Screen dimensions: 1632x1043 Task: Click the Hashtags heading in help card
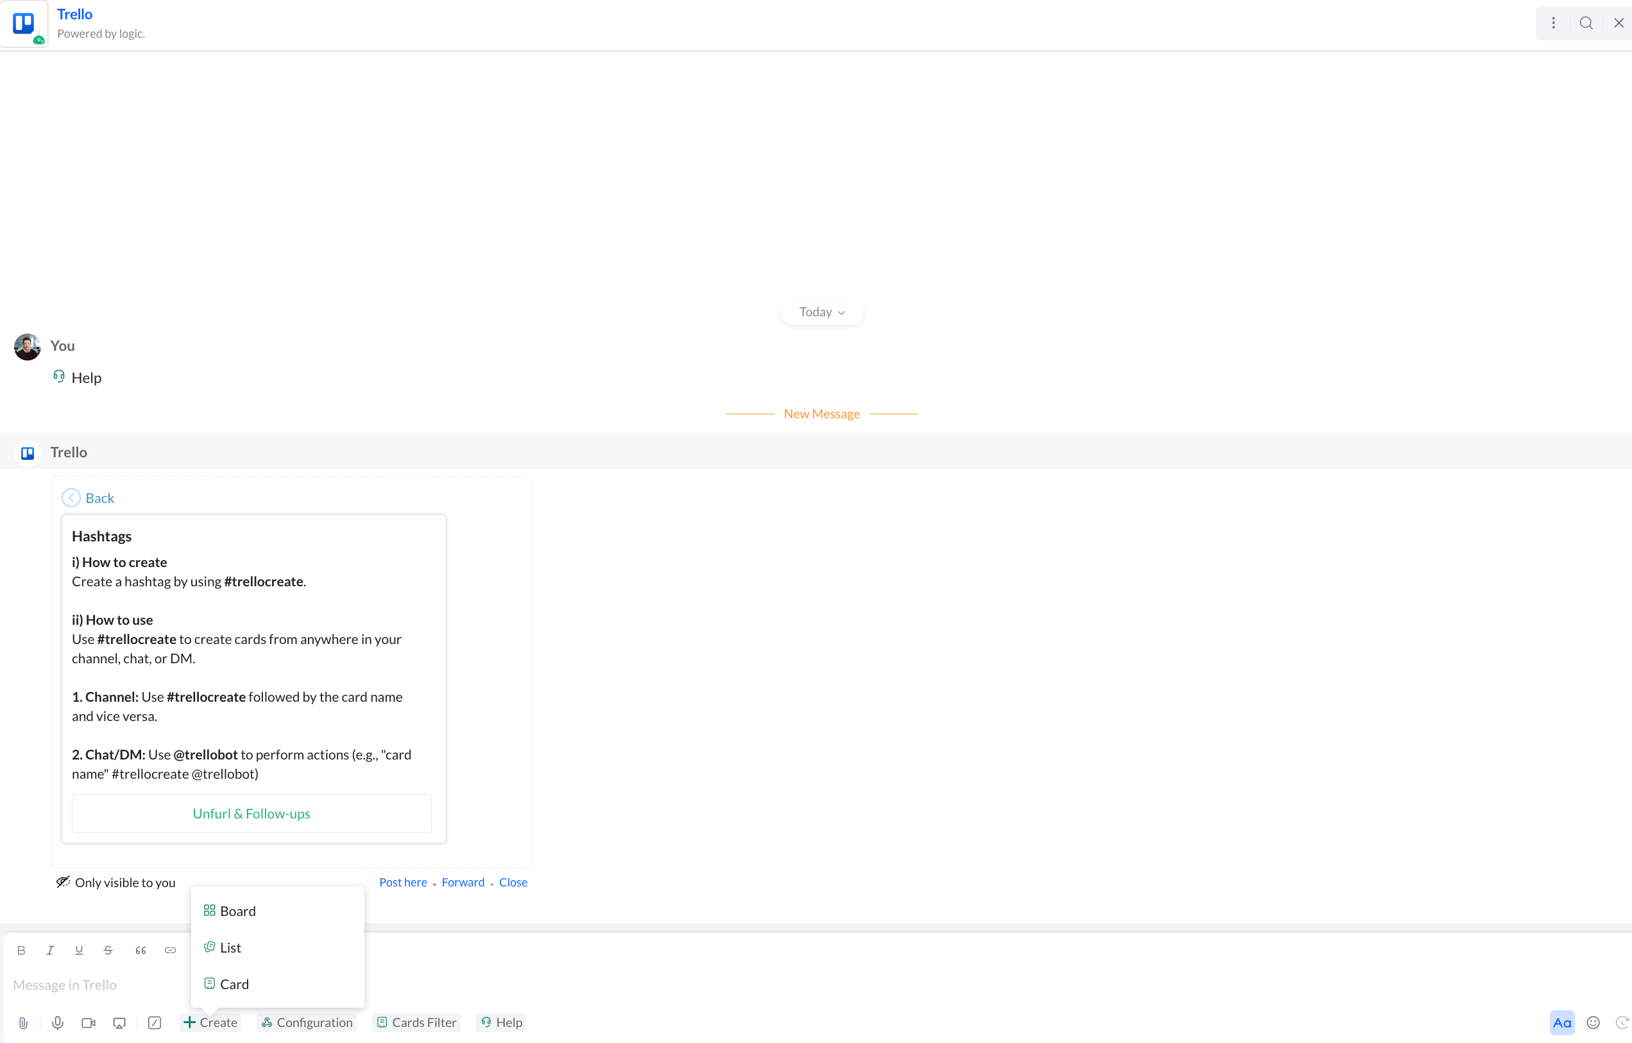101,536
